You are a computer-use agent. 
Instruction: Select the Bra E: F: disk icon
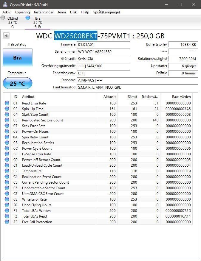click(x=28, y=18)
